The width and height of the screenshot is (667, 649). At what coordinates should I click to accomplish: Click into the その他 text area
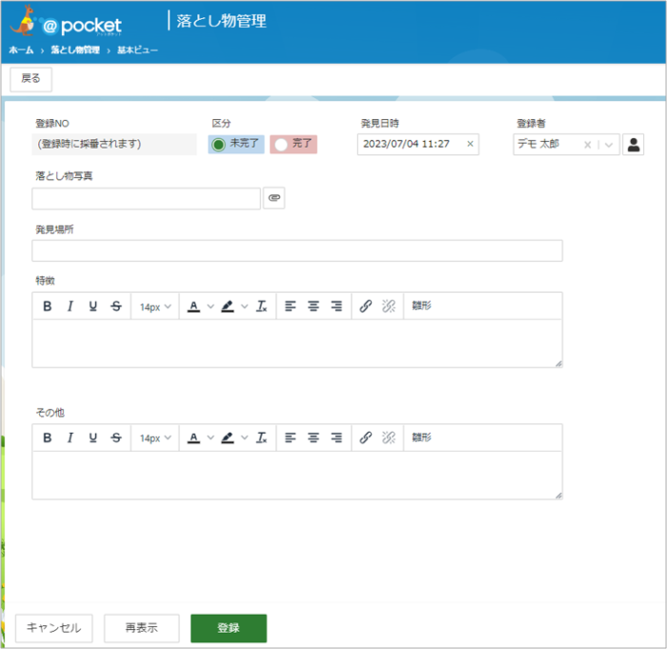click(297, 475)
